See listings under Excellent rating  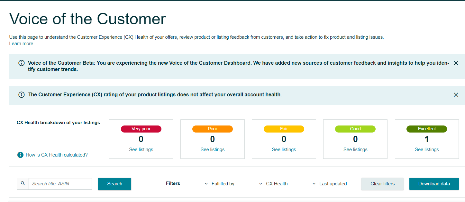[427, 149]
